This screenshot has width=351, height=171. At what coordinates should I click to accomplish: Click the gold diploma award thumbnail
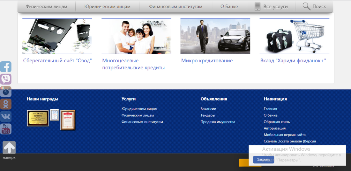click(38, 118)
